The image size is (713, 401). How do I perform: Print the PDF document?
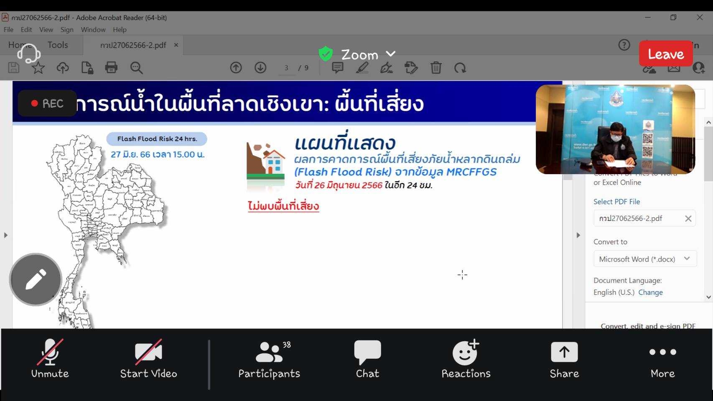[x=111, y=68]
